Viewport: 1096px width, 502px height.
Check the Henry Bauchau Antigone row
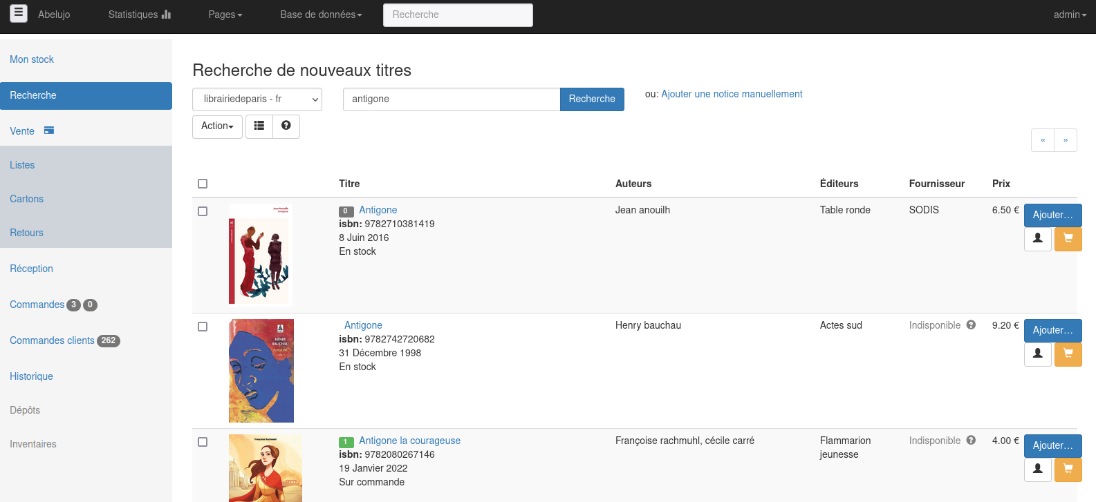[203, 327]
